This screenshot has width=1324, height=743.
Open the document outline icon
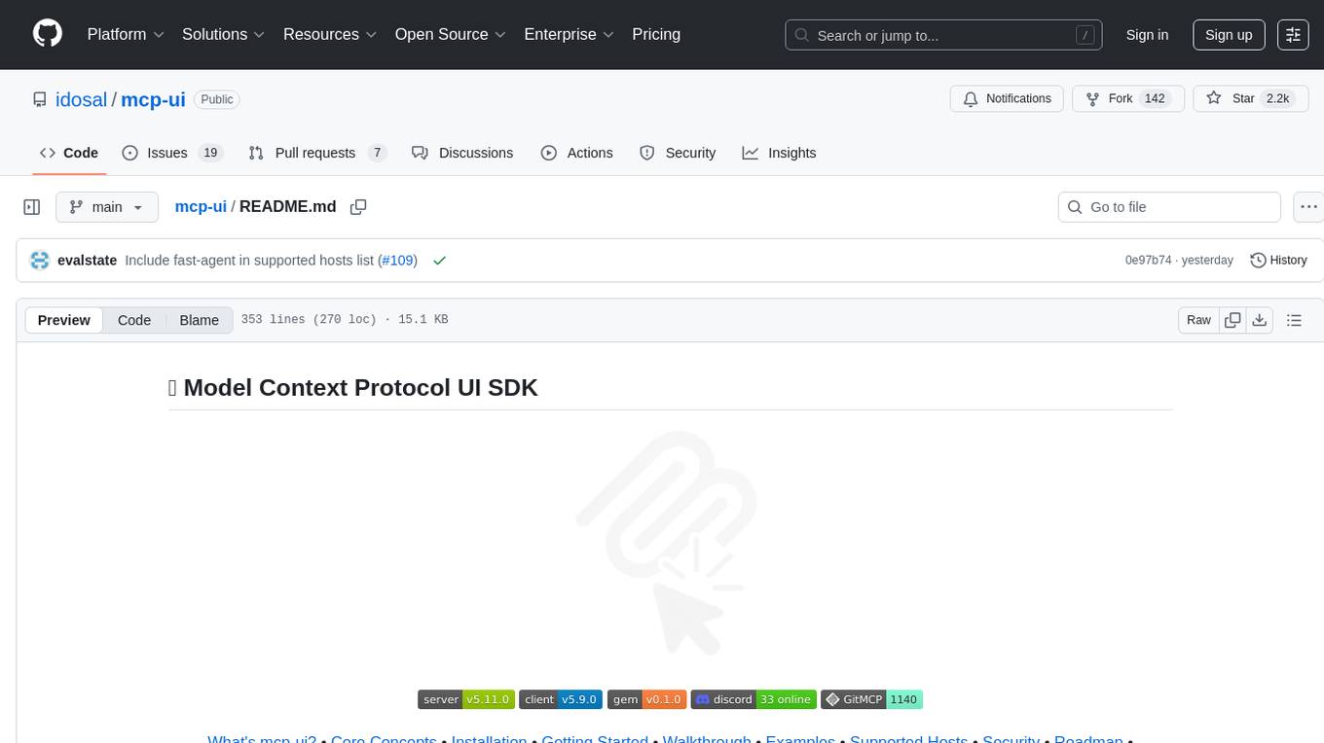point(1294,320)
